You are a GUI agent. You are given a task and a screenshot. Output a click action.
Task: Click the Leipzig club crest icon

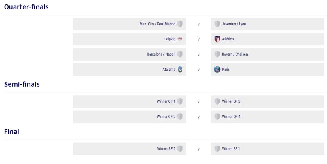coord(180,39)
